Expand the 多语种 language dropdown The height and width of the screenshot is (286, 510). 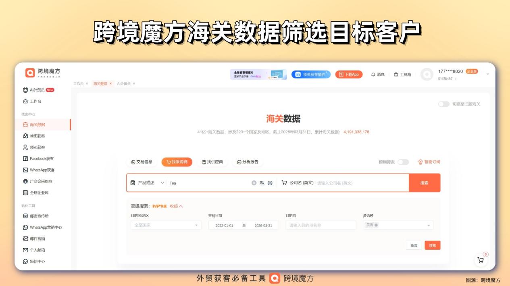click(x=398, y=225)
